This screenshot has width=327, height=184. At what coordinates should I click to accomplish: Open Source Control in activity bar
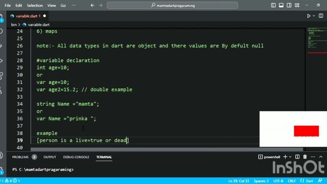[x=2, y=46]
